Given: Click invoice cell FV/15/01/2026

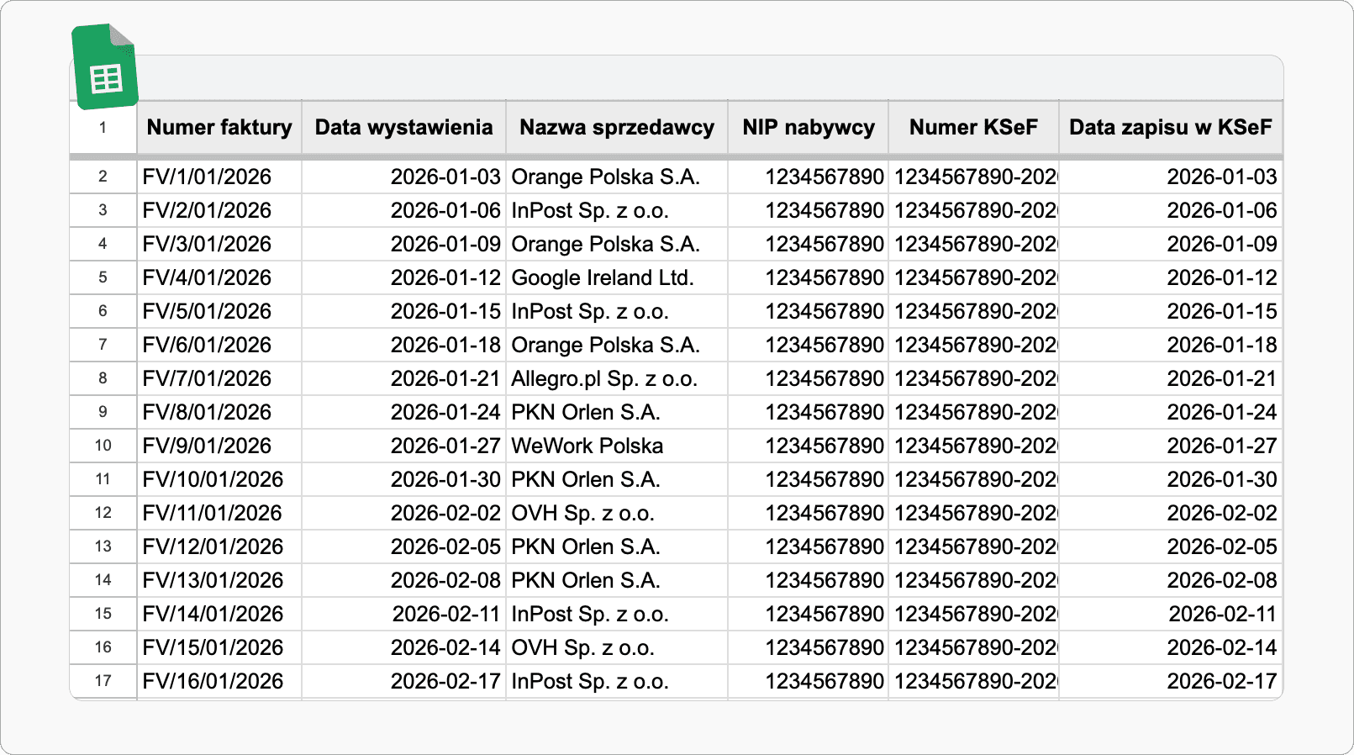Looking at the screenshot, I should tap(219, 647).
